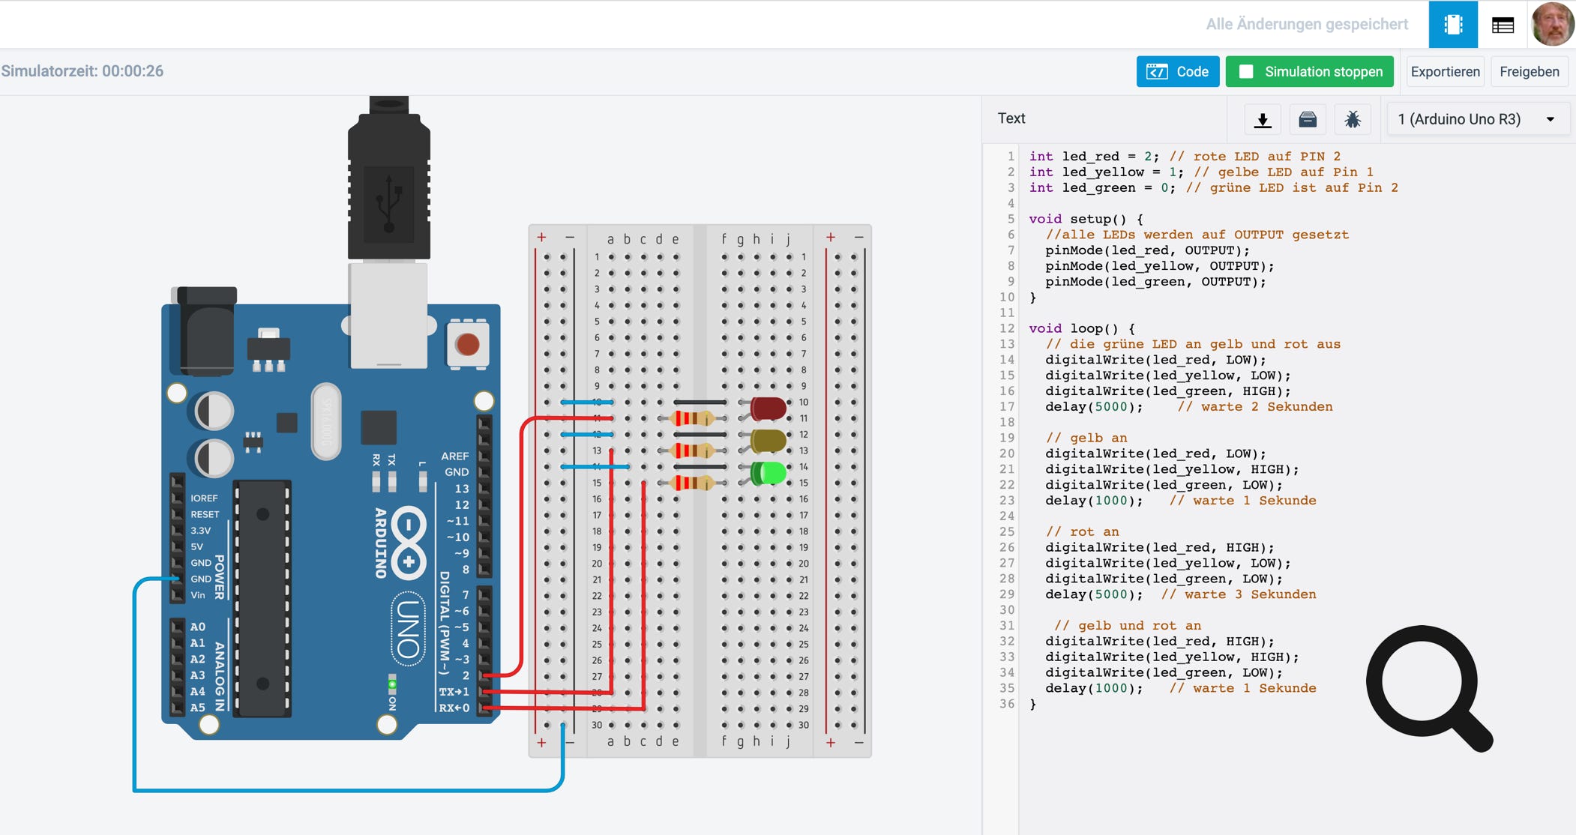
Task: Stop the running simulation
Action: pyautogui.click(x=1309, y=72)
